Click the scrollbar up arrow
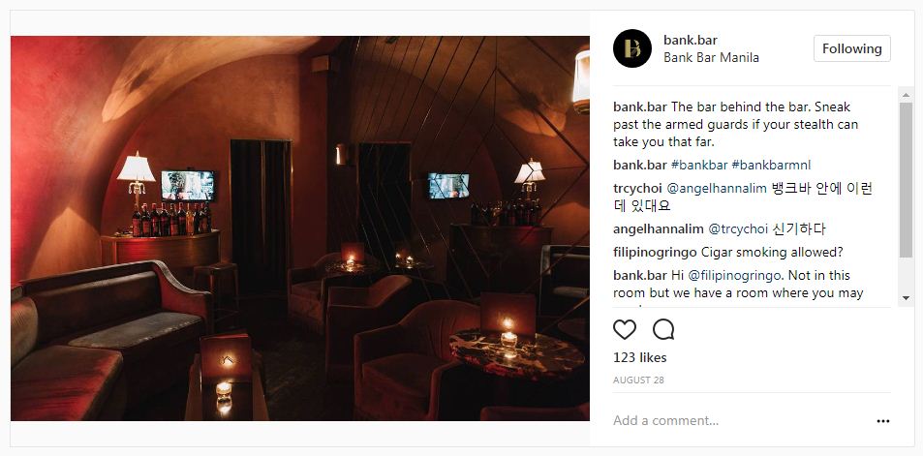The image size is (923, 456). (x=906, y=94)
